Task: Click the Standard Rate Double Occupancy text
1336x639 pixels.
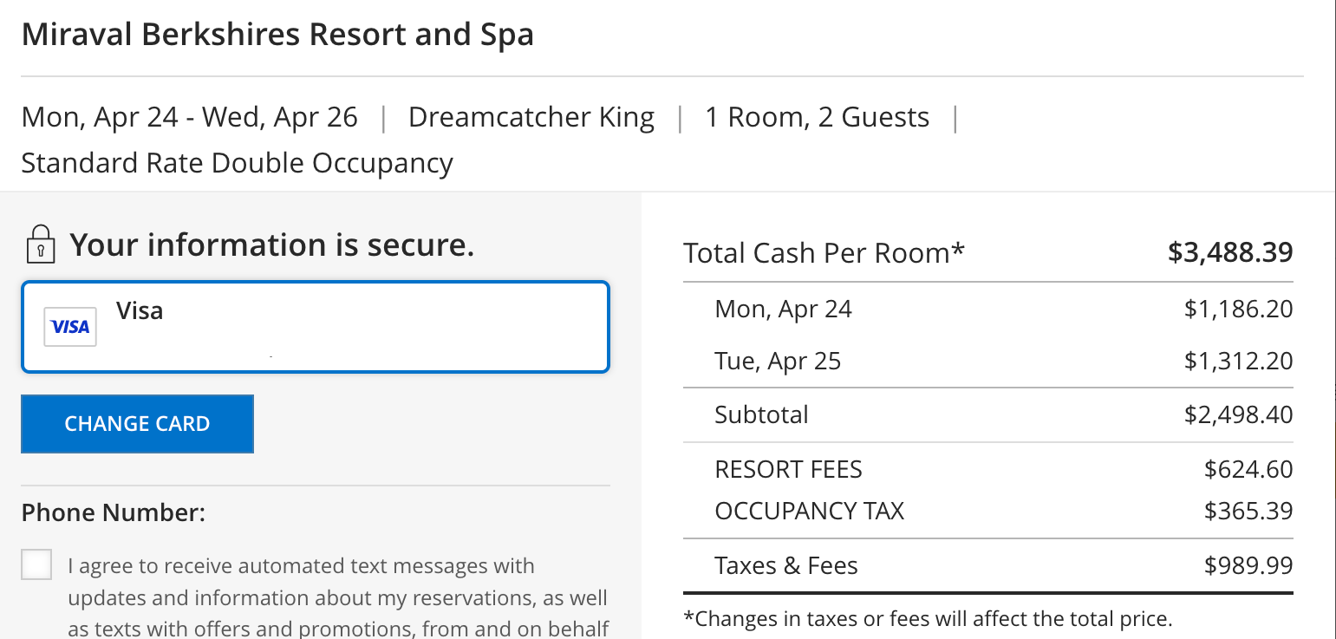Action: point(237,163)
